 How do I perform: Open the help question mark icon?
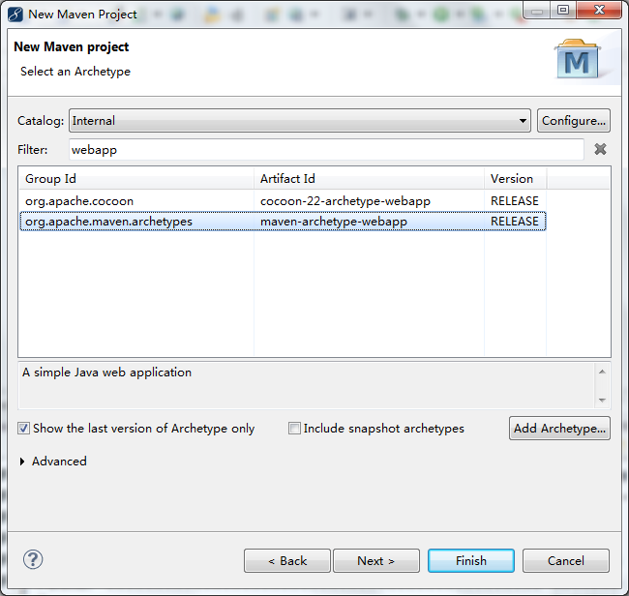(x=33, y=559)
